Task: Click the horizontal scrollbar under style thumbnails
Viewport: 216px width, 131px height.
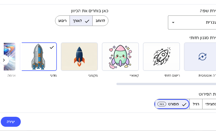Action: click(165, 84)
